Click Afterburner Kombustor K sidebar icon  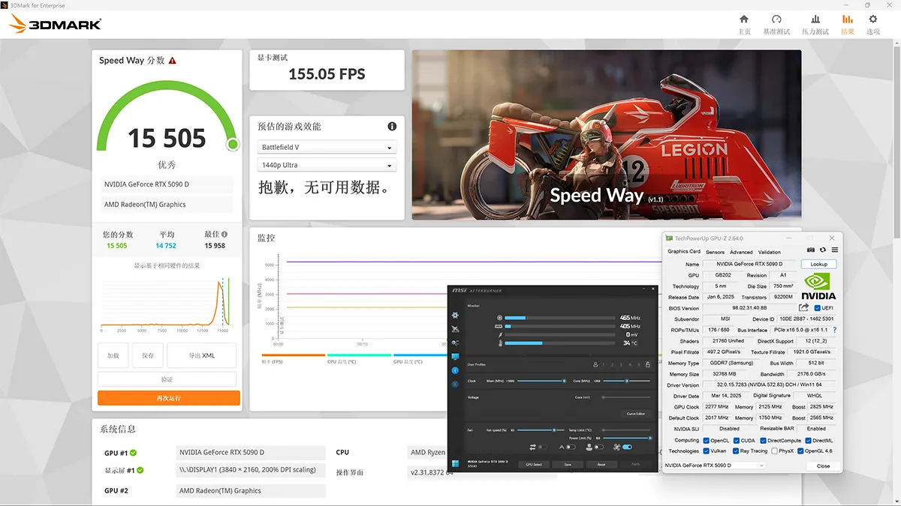tap(455, 384)
